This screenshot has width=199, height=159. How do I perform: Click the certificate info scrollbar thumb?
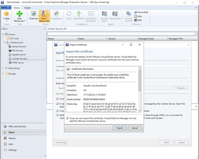click(139, 80)
